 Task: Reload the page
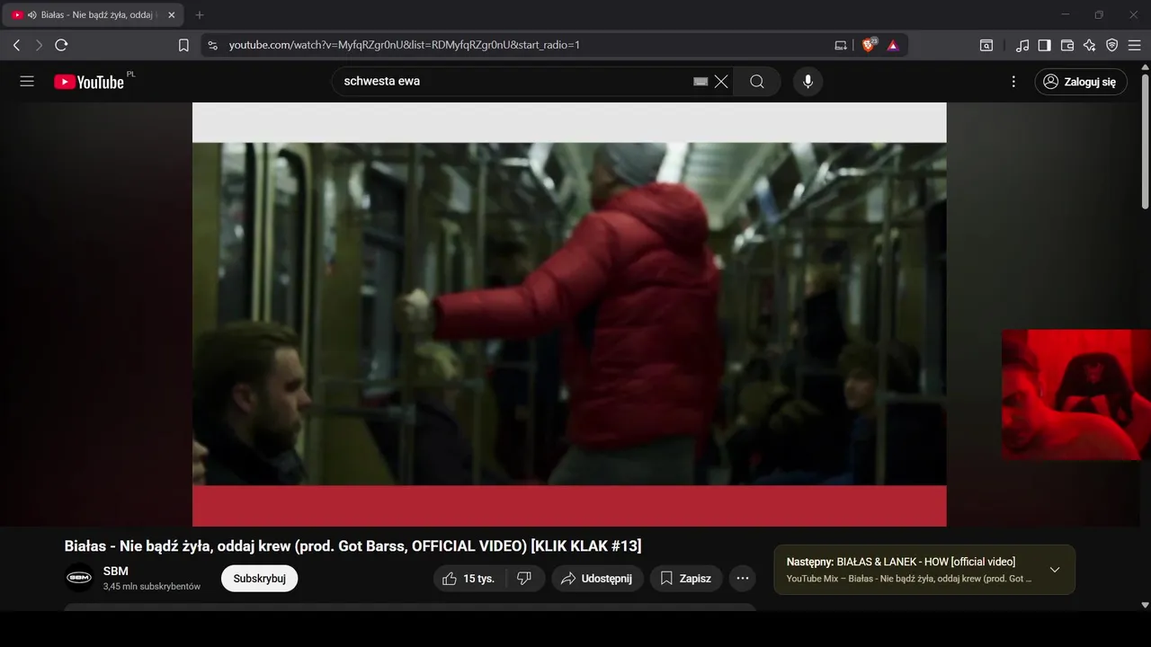coord(61,45)
